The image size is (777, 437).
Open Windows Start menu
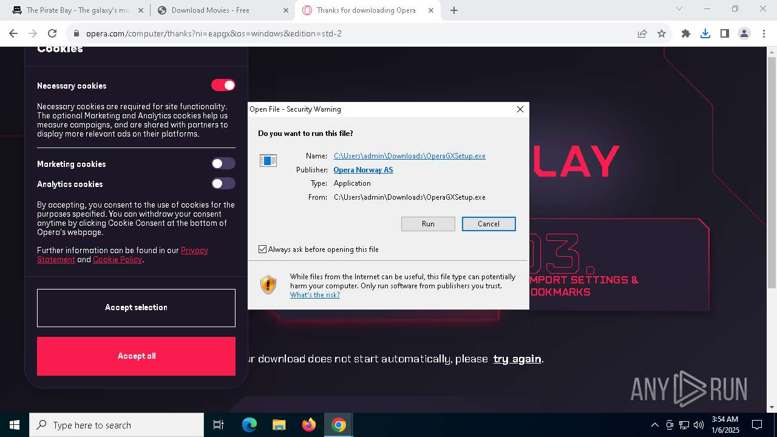(x=15, y=425)
